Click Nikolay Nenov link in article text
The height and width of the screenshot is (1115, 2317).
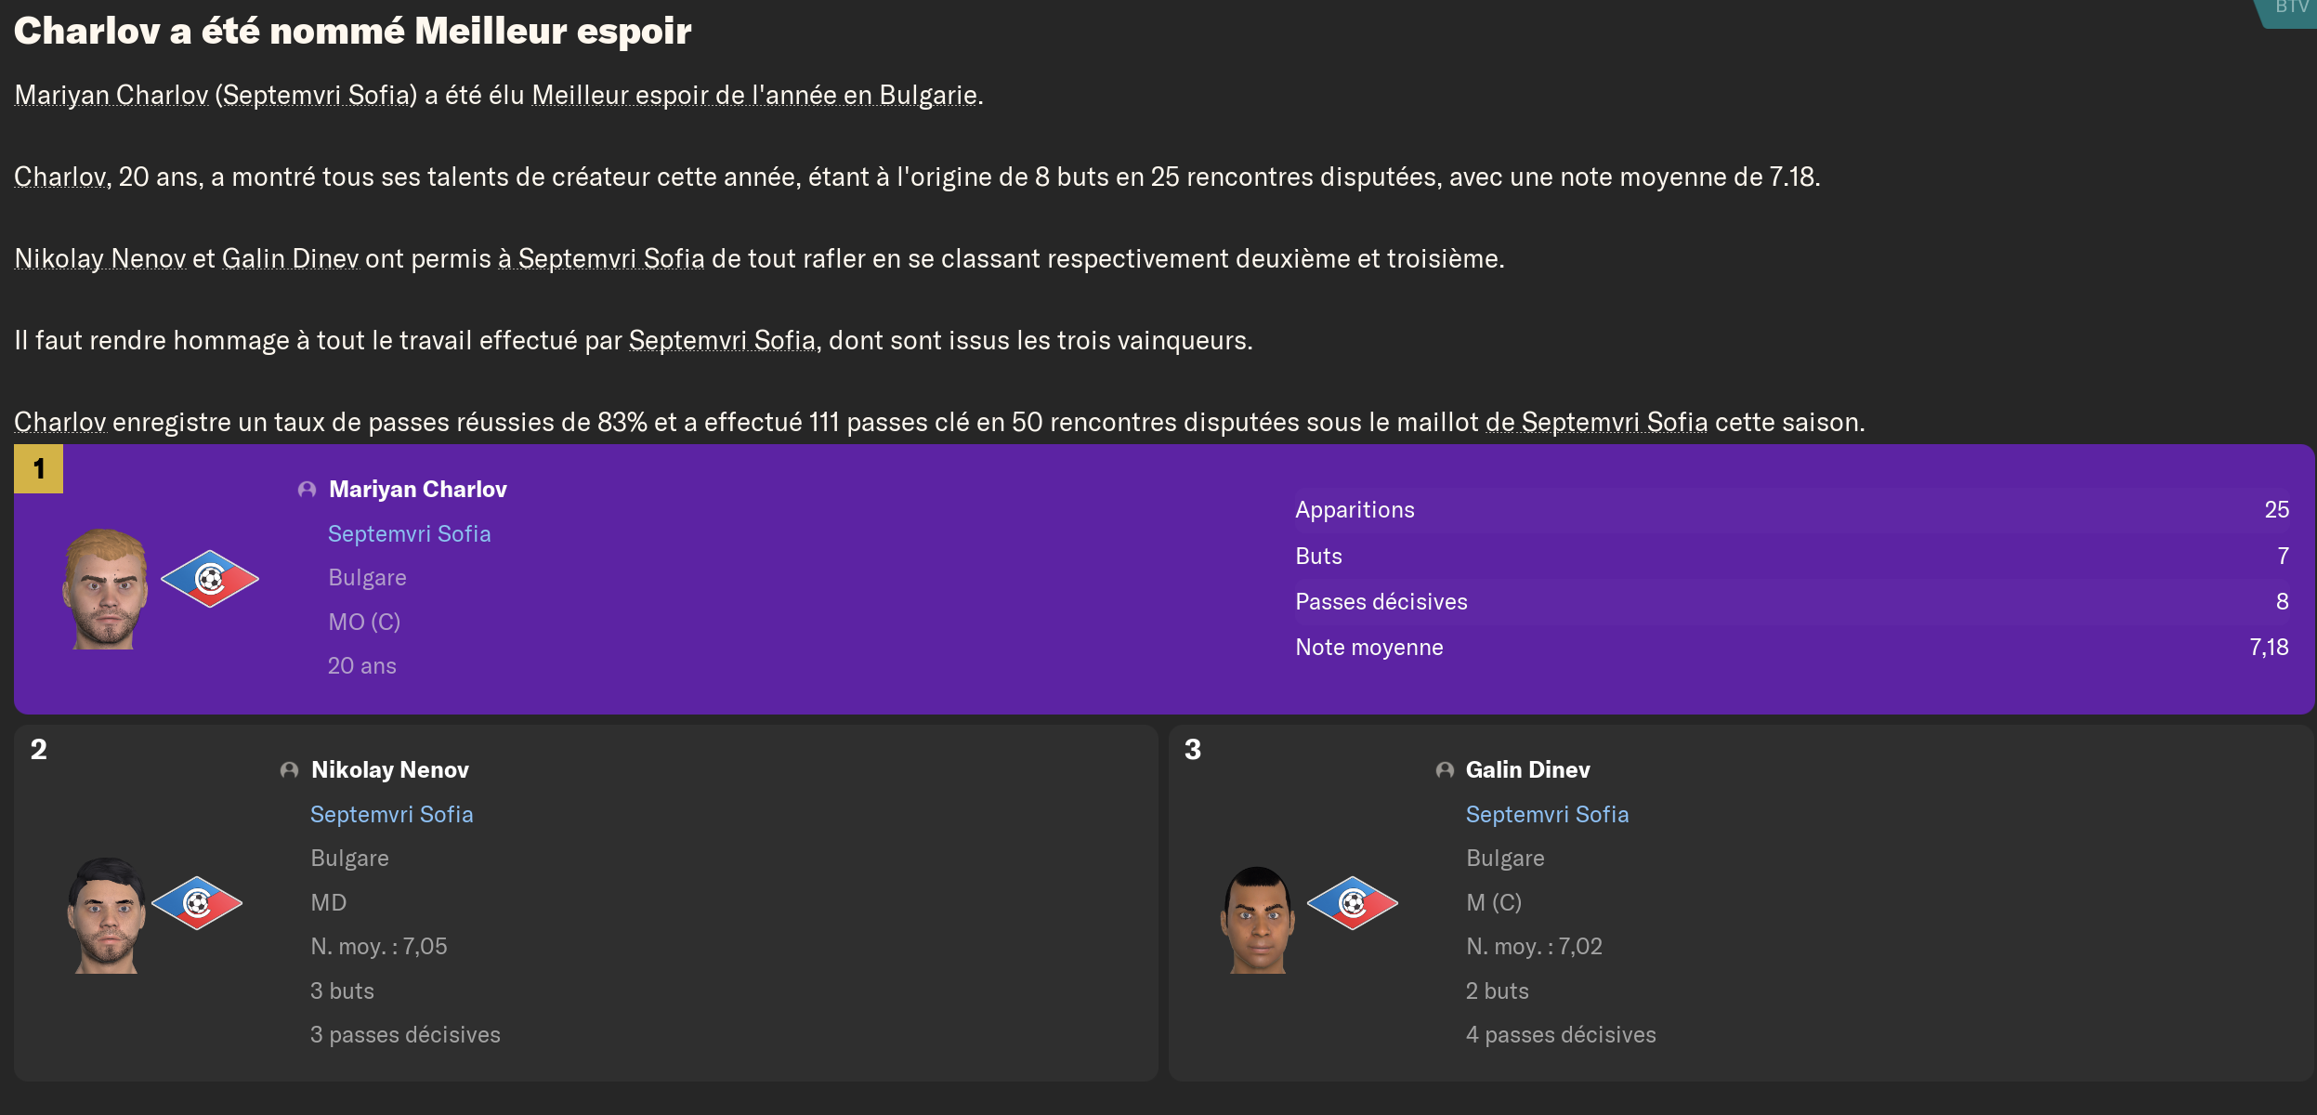click(100, 259)
